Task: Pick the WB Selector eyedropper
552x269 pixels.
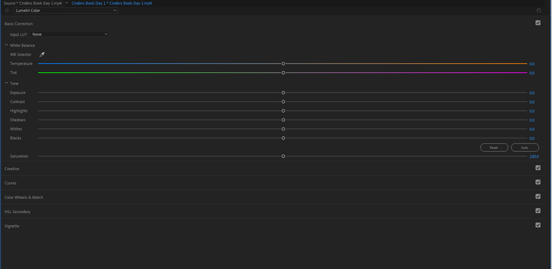Action: tap(41, 55)
